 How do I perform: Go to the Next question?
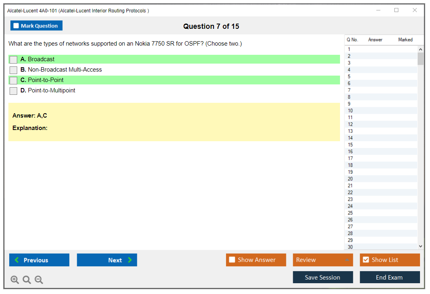coord(107,260)
